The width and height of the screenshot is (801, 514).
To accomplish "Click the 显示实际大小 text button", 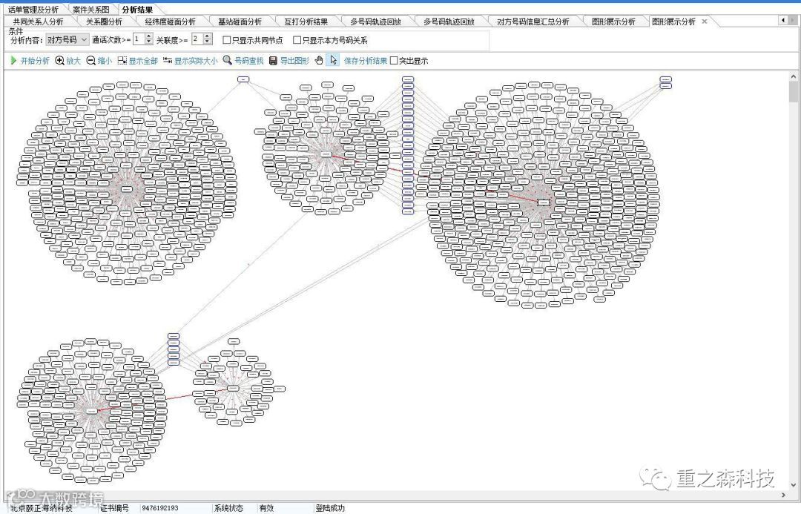I will (196, 61).
